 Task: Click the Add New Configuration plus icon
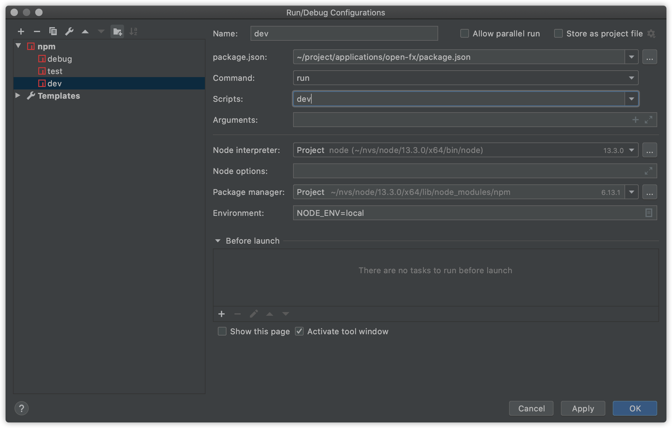[x=21, y=31]
